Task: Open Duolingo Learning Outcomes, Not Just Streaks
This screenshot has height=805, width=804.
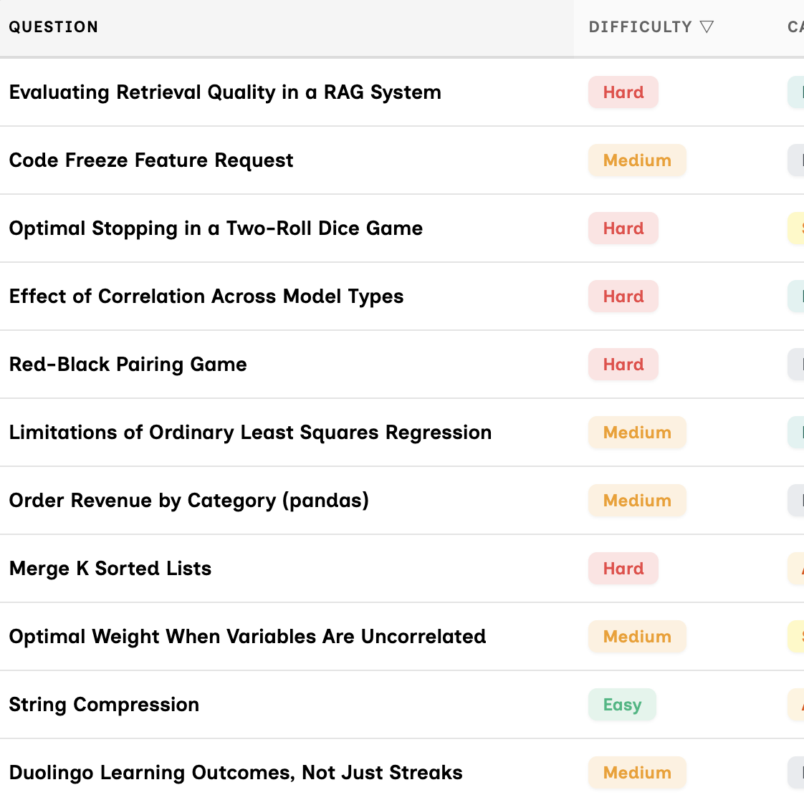Action: point(236,773)
